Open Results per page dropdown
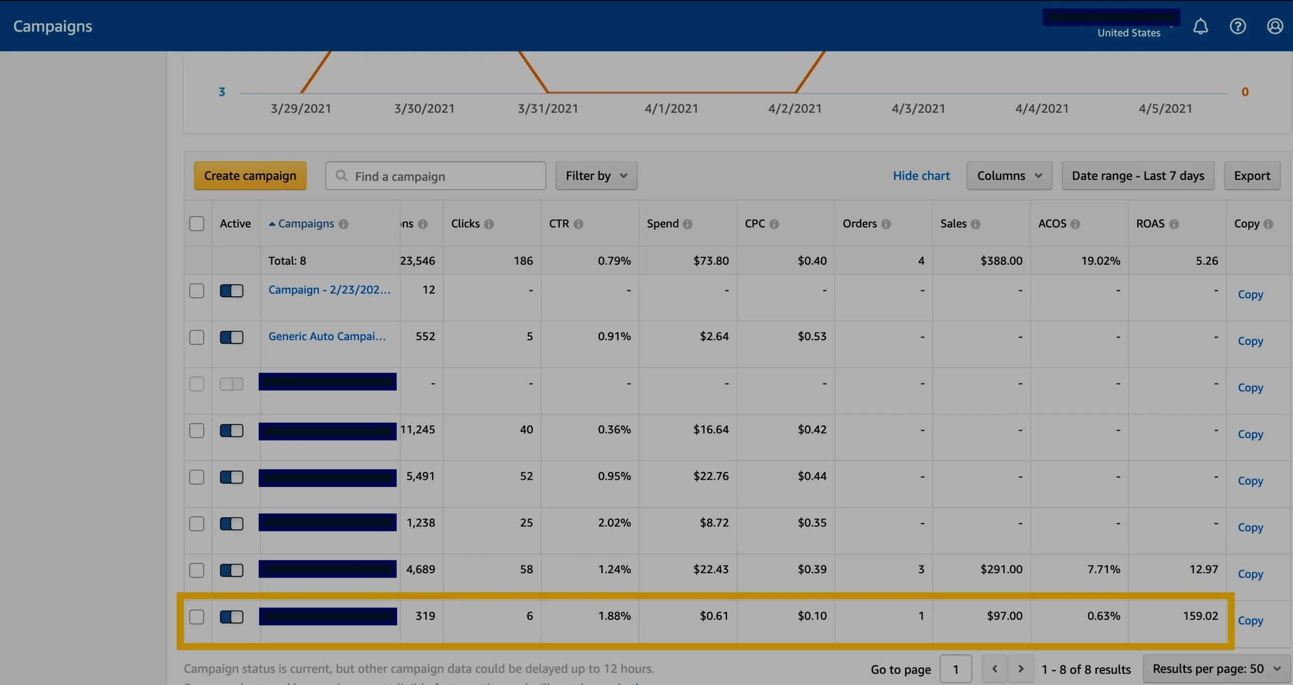 [x=1216, y=668]
